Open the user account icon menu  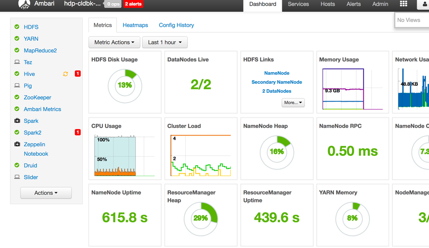pos(425,4)
